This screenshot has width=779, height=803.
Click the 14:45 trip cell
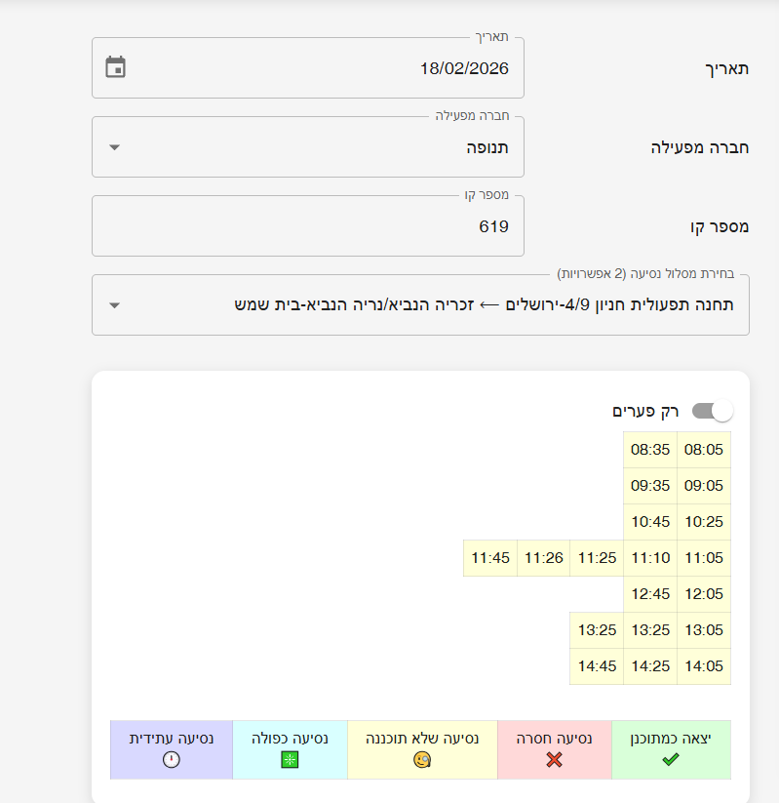point(597,666)
